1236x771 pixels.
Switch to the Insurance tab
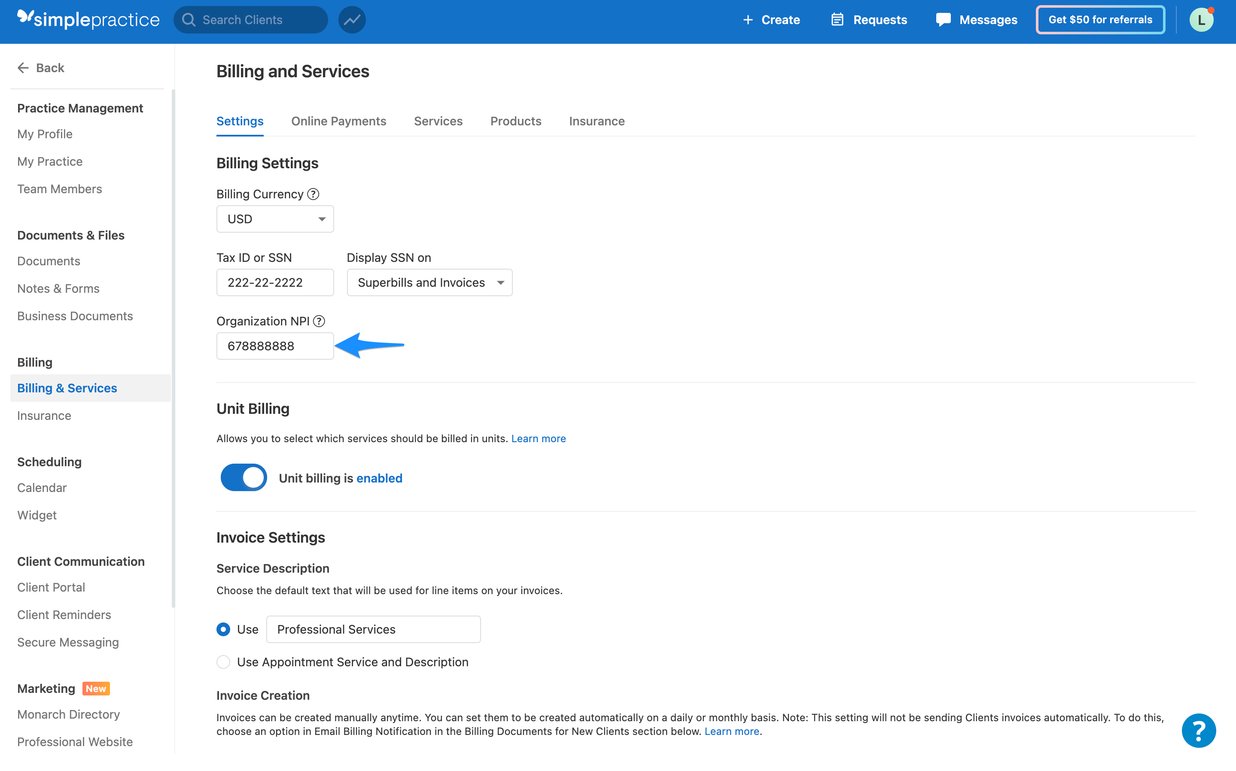point(597,121)
